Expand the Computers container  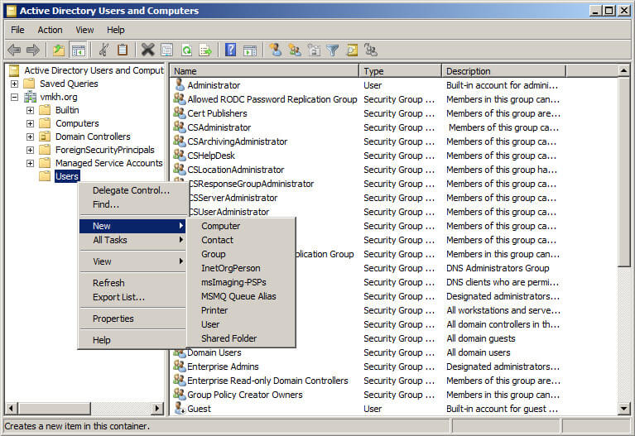(x=30, y=123)
